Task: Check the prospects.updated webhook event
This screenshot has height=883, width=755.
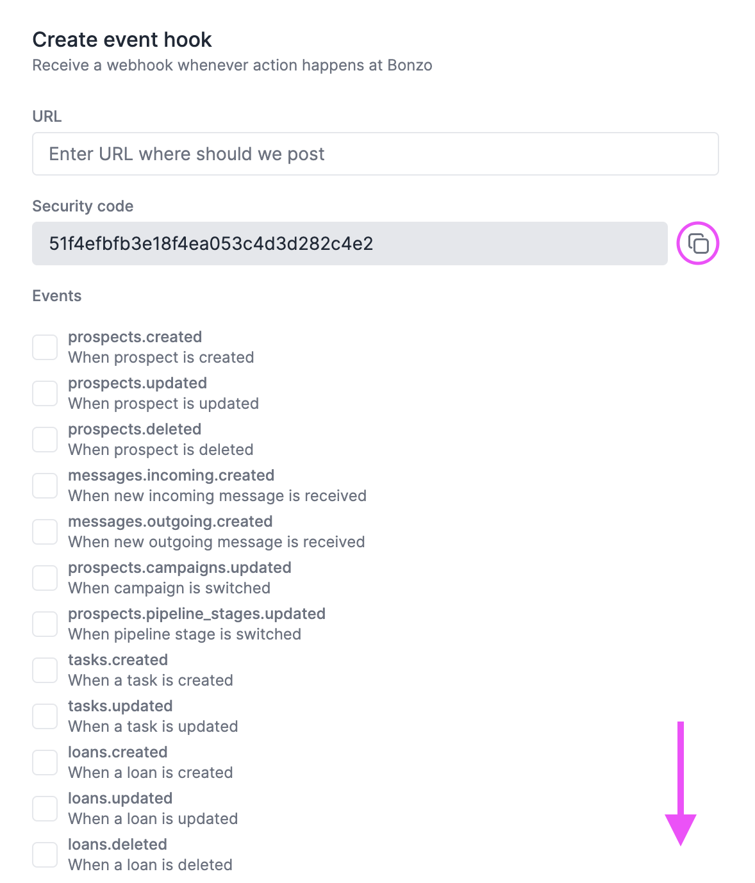Action: coord(45,393)
